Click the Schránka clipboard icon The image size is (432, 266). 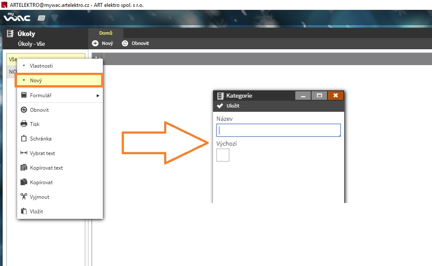point(24,138)
